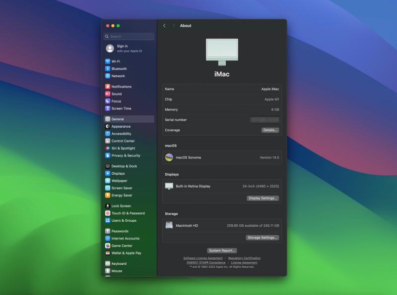The image size is (397, 295).
Task: Click the storage available text
Action: [253, 226]
